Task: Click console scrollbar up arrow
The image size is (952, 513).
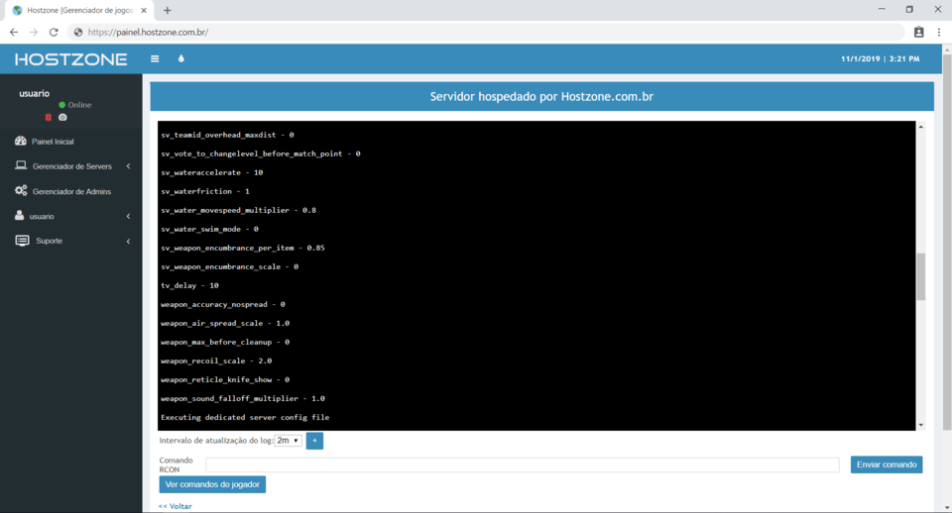Action: [x=920, y=127]
